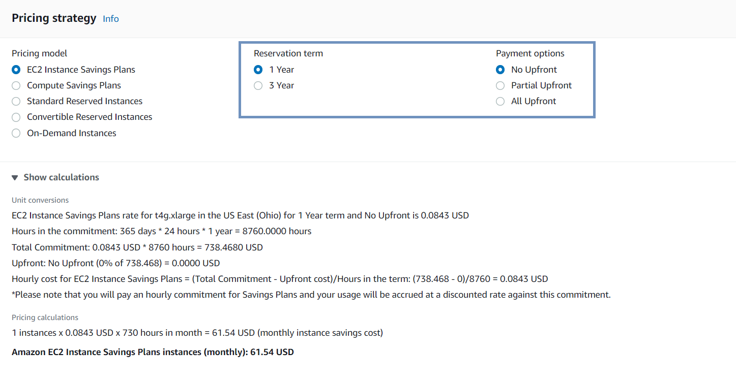Click the bold monthly total 61.54 USD line
This screenshot has width=736, height=381.
[x=153, y=352]
